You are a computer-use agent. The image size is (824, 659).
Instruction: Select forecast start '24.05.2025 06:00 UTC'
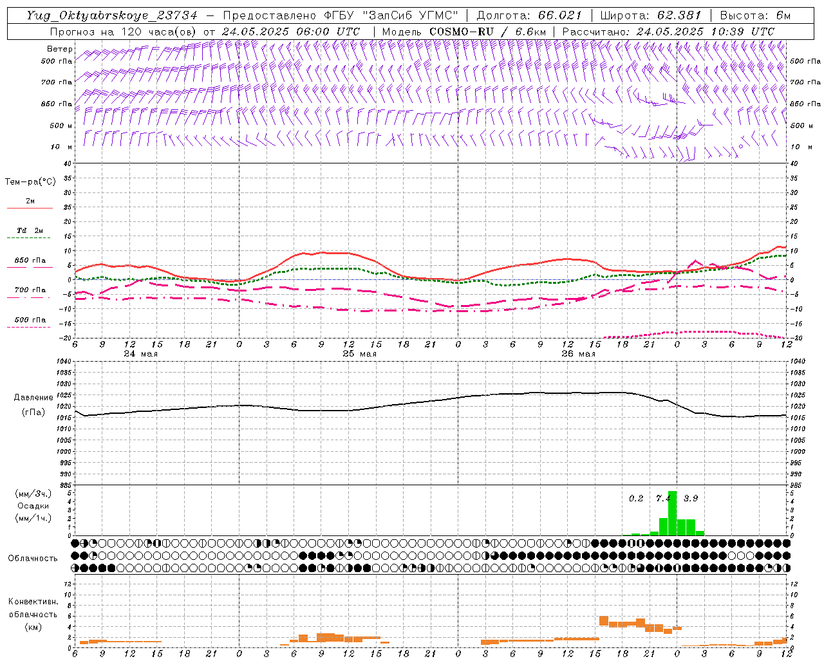pos(291,32)
